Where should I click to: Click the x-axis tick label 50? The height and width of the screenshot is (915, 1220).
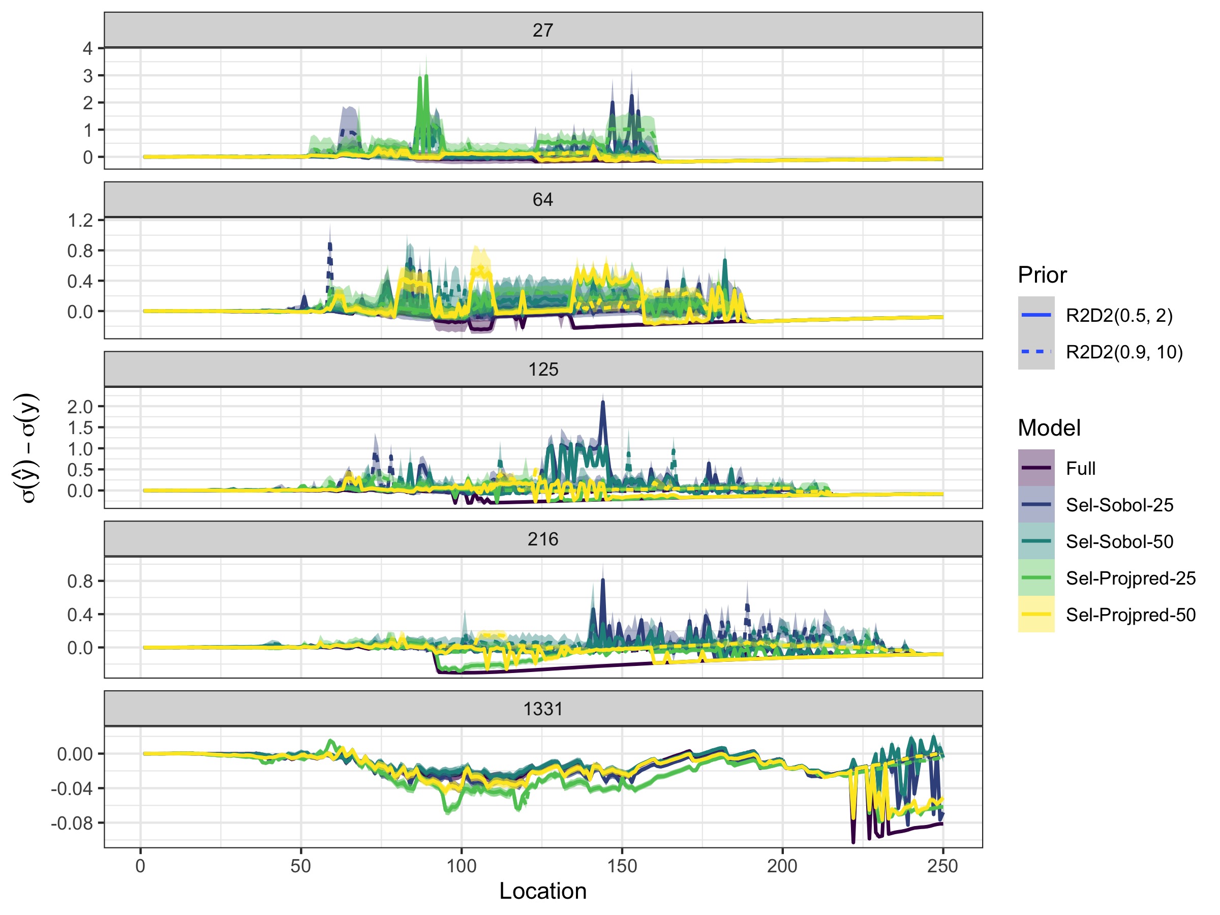(x=300, y=866)
